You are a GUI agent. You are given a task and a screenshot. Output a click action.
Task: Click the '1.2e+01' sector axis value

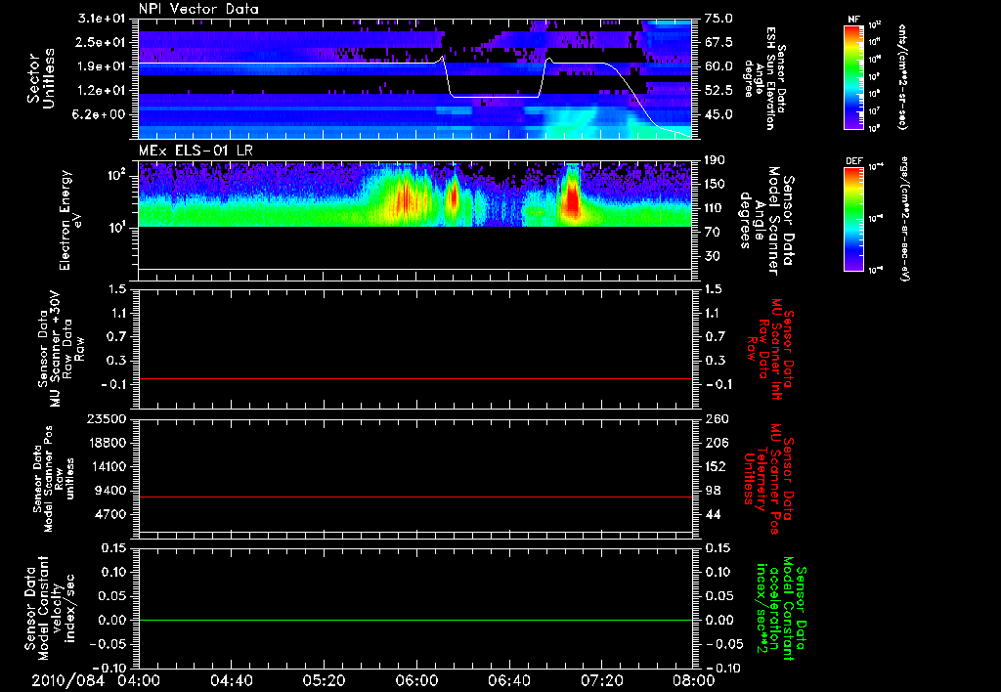[x=104, y=91]
